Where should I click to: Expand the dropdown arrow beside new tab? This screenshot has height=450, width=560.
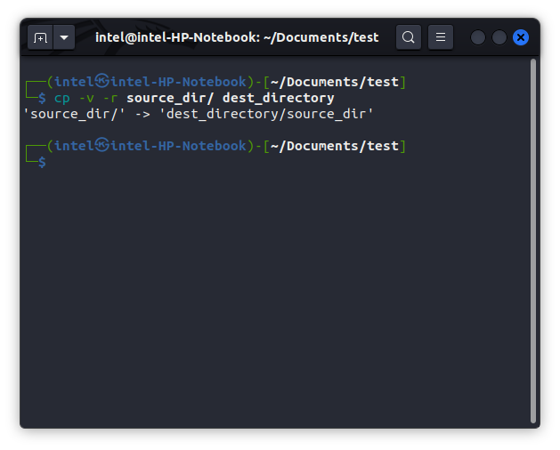[64, 37]
